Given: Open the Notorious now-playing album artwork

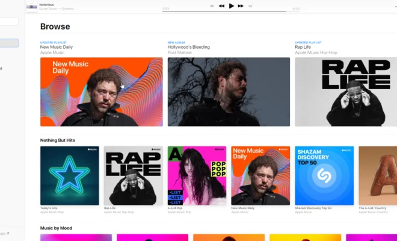Looking at the screenshot, I should 32,7.
